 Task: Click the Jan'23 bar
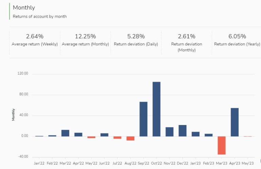pos(195,134)
